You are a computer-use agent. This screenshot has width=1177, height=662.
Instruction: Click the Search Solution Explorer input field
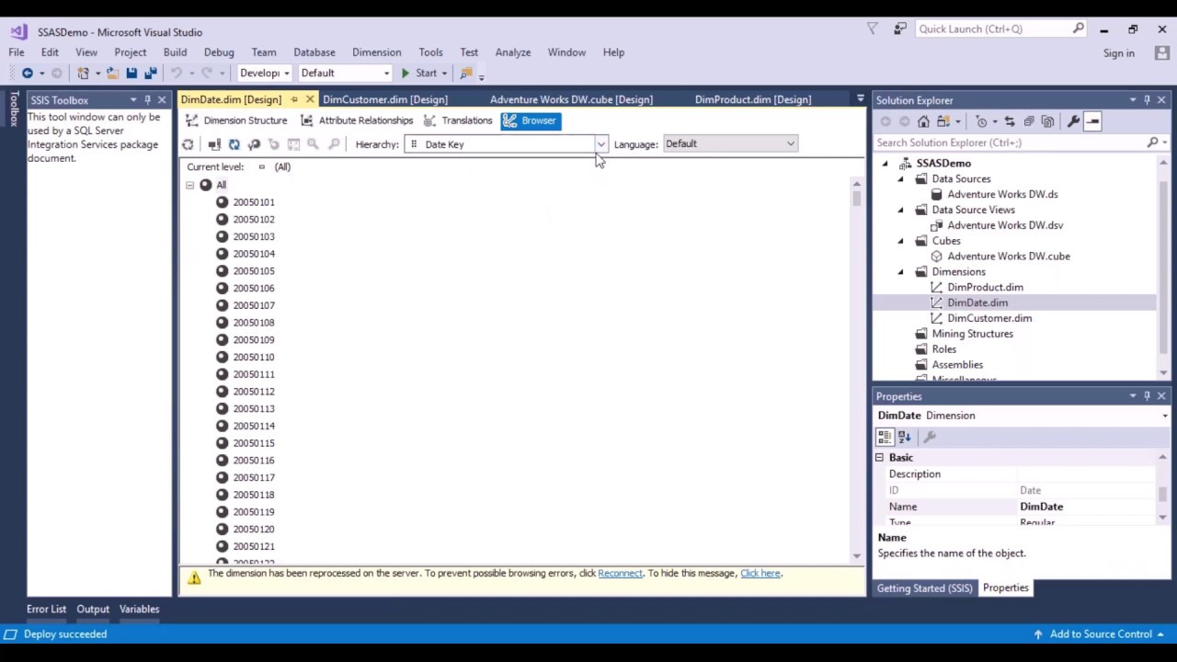coord(1011,143)
